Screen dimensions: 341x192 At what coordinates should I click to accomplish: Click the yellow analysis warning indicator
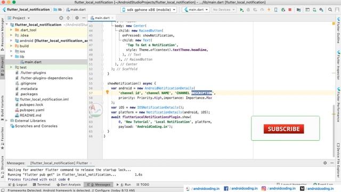click(334, 23)
